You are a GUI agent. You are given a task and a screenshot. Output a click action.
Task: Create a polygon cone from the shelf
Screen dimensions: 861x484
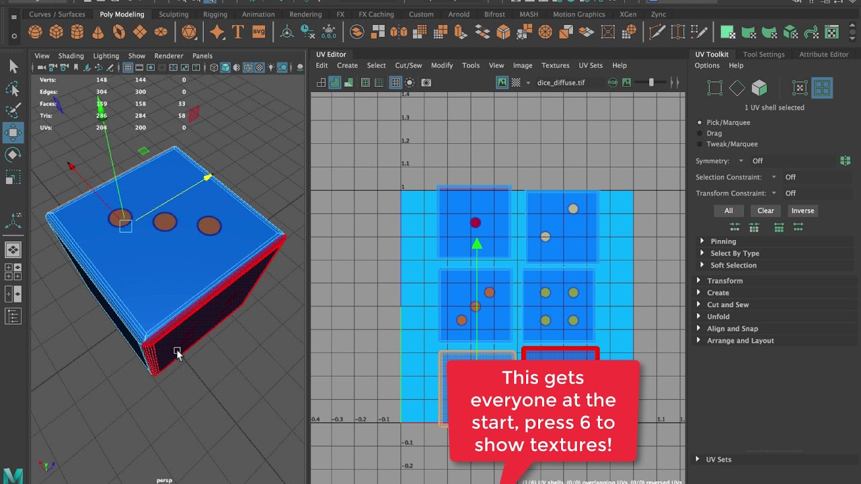point(98,32)
